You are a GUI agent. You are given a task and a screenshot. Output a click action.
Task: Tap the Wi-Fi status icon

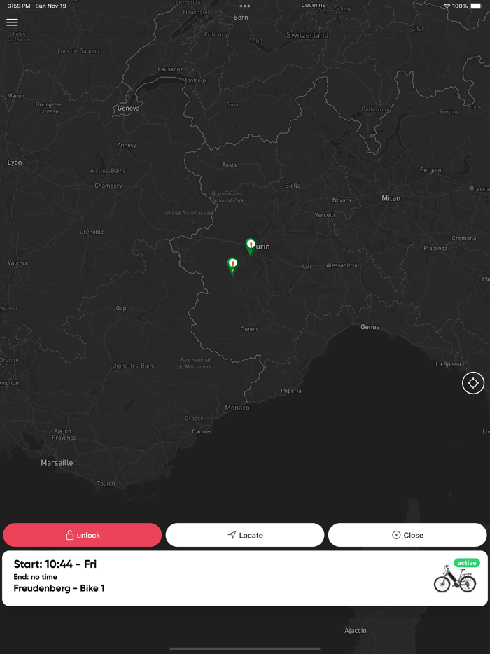447,6
